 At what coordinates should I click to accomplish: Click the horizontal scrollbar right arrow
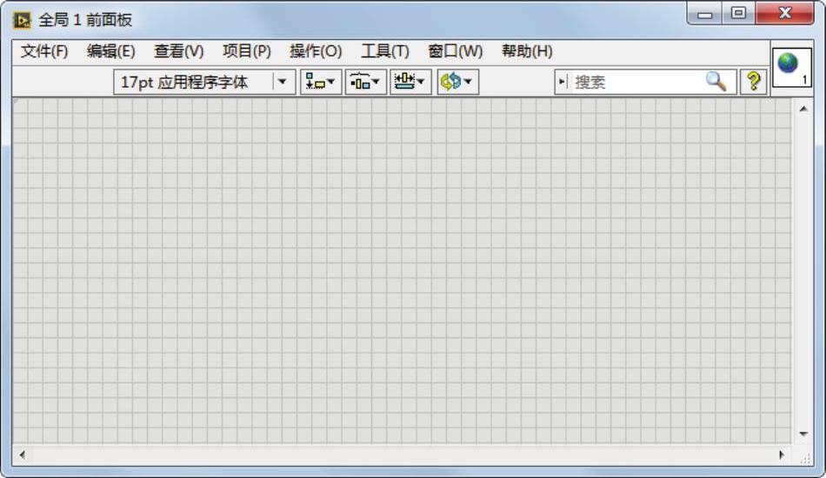782,455
